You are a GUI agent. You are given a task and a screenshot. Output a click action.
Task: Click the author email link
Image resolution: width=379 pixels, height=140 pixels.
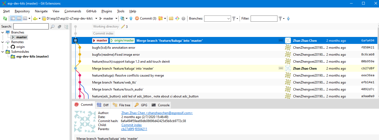tap(157, 113)
